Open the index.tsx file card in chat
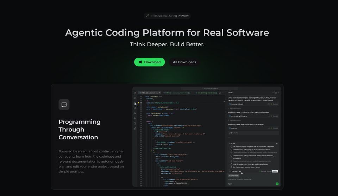The width and height of the screenshot is (338, 196). click(x=253, y=128)
